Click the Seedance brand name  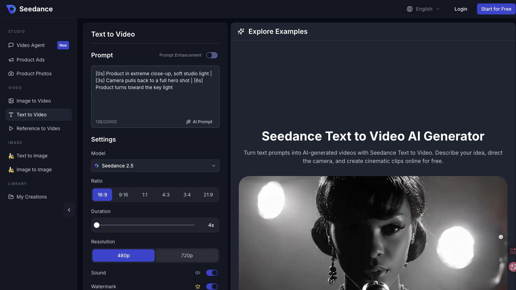pos(36,9)
